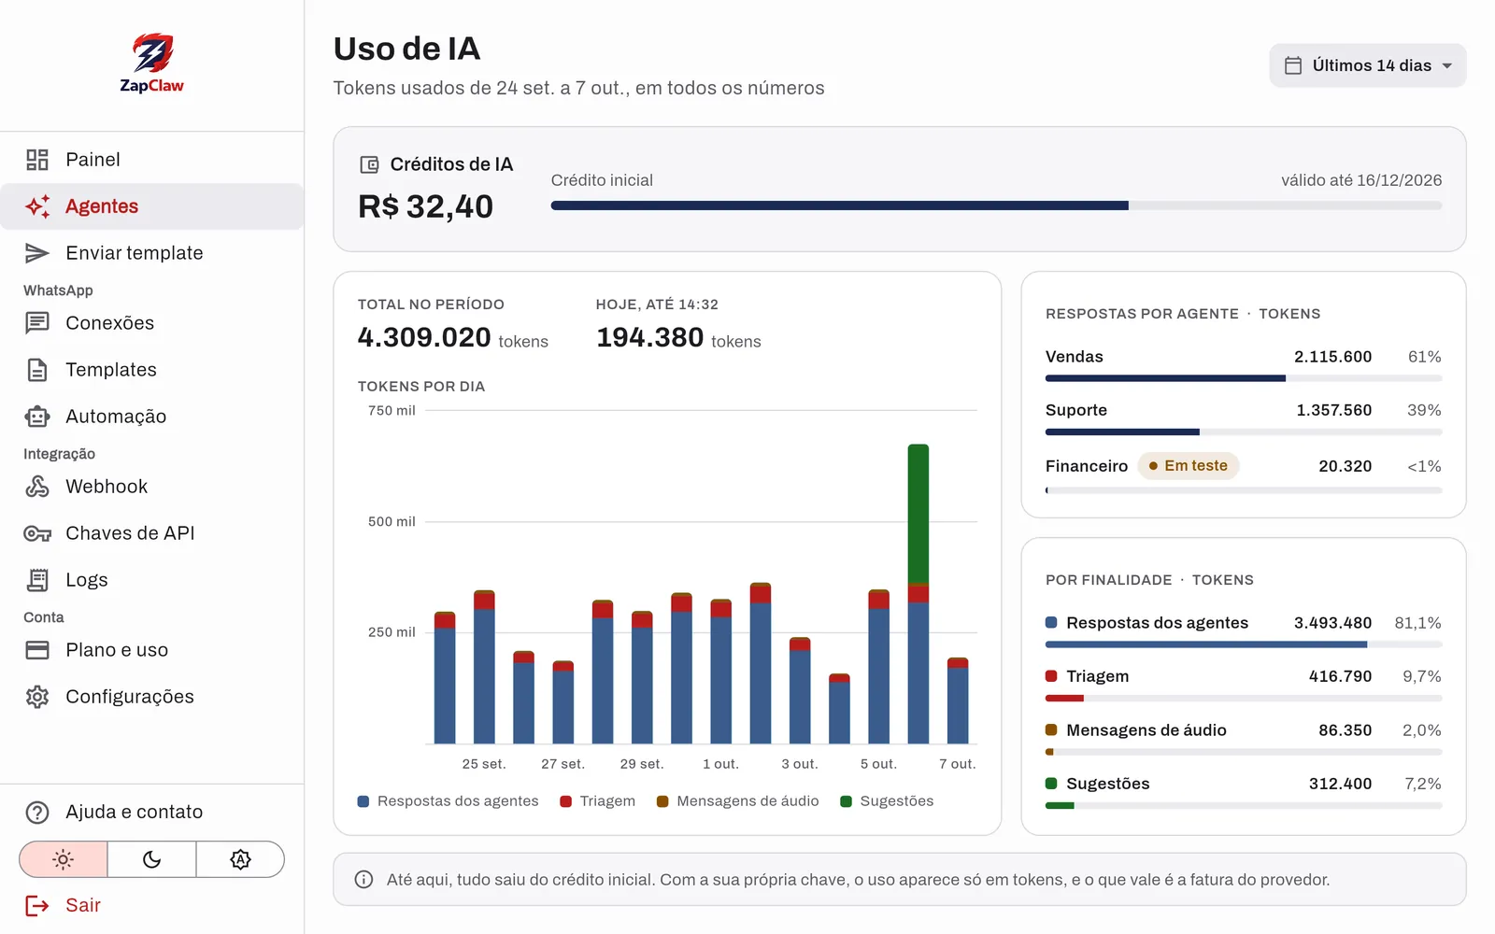Toggle Sugestões chart legend entry
This screenshot has width=1495, height=934.
pyautogui.click(x=887, y=801)
